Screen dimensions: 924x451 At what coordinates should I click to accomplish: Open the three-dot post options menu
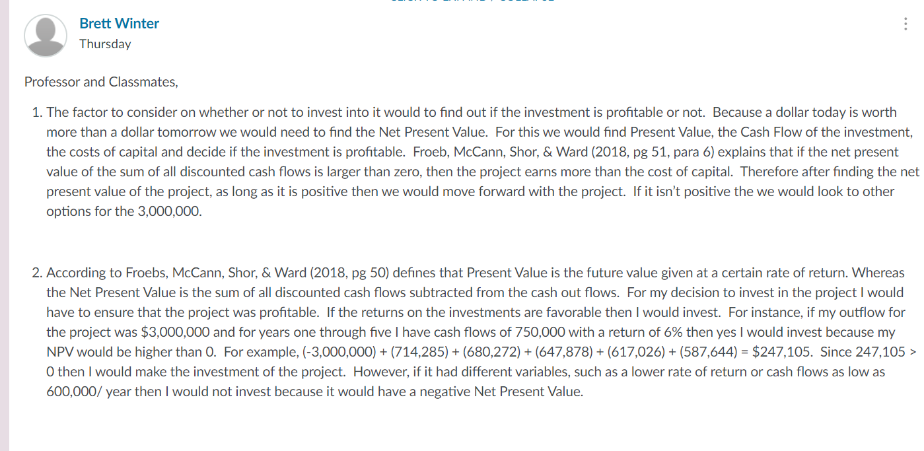click(905, 24)
